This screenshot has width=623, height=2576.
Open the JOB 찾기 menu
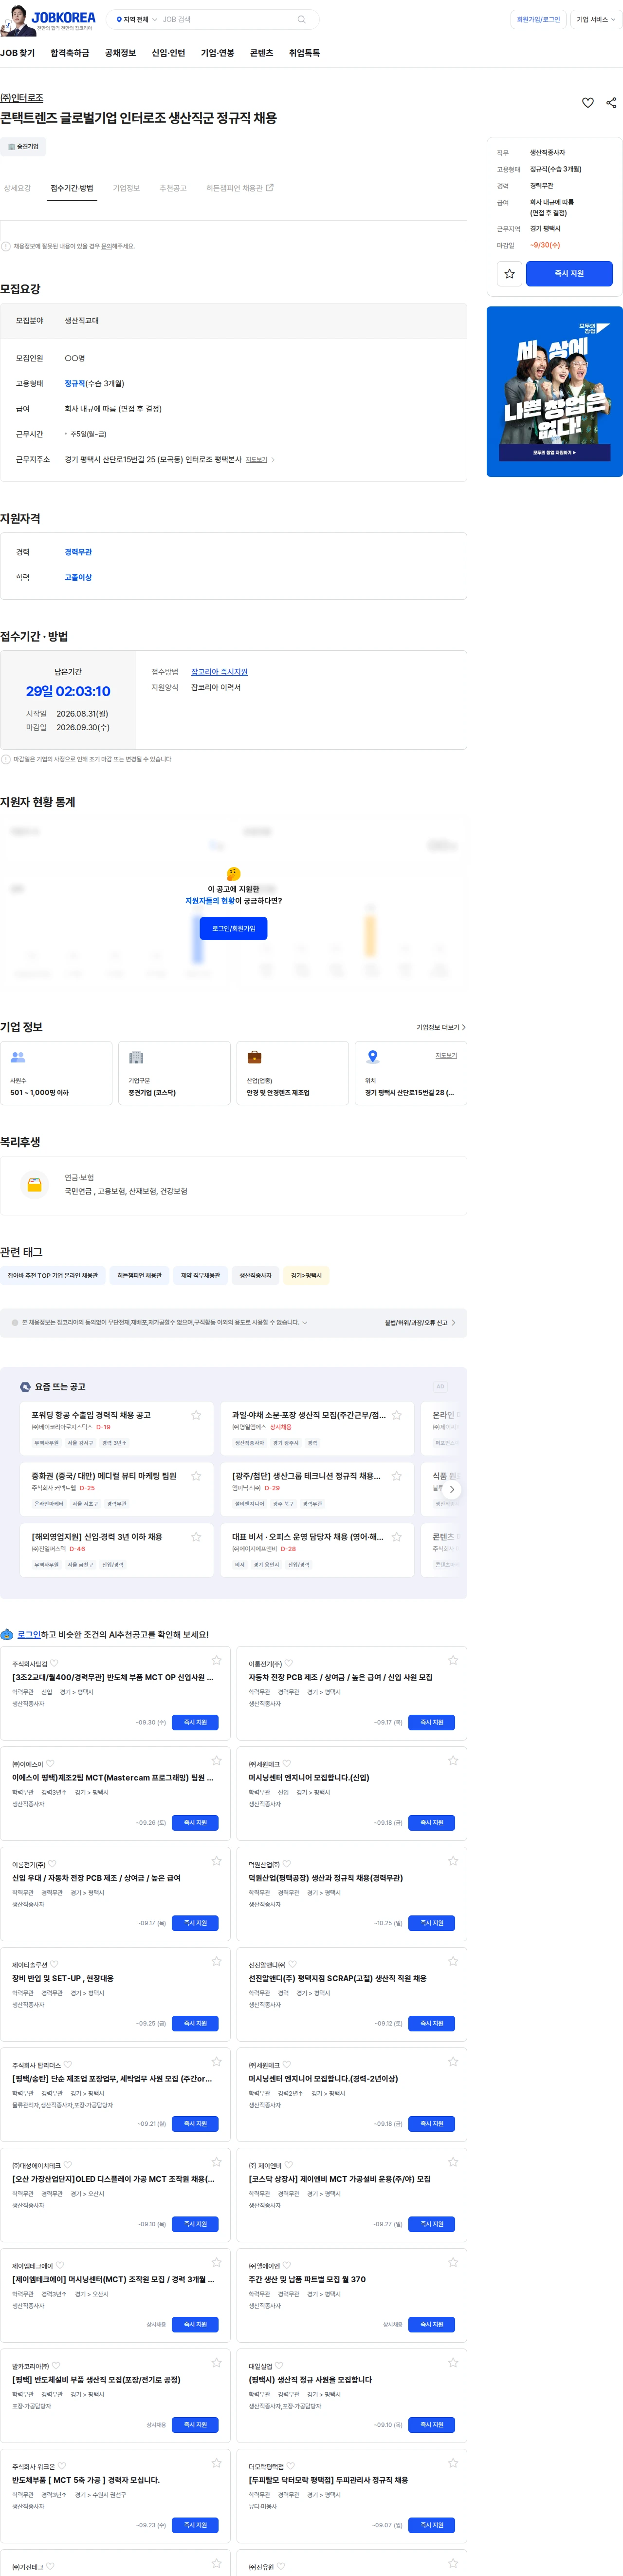(18, 53)
